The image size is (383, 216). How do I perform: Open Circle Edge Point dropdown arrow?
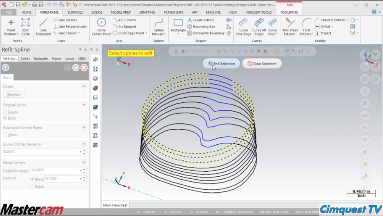point(147,33)
